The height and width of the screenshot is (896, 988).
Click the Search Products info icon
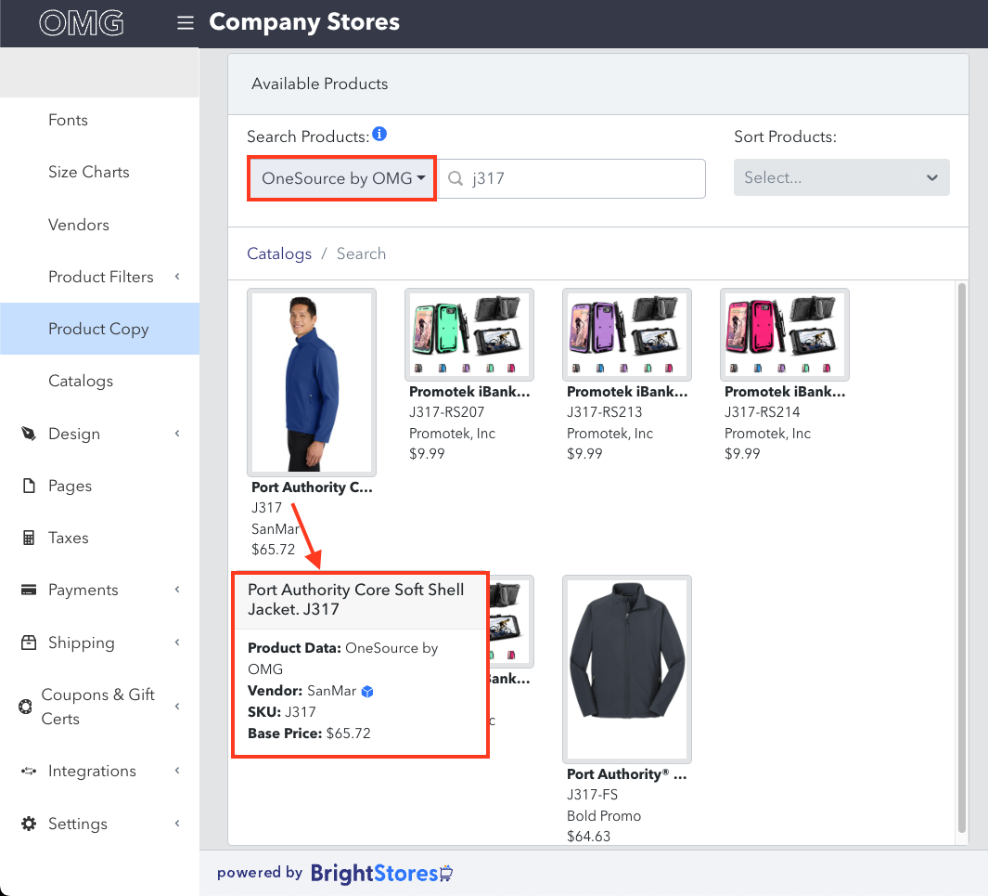point(379,134)
